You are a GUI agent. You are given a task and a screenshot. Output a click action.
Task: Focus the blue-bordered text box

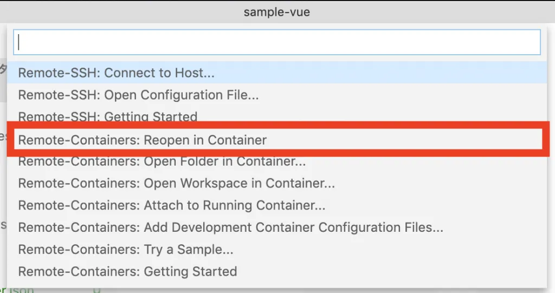point(276,42)
